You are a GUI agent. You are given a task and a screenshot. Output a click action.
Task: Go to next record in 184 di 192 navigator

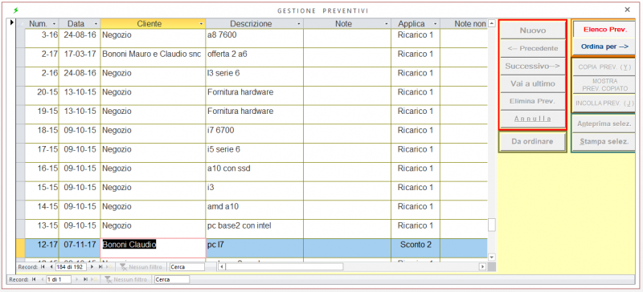92,267
